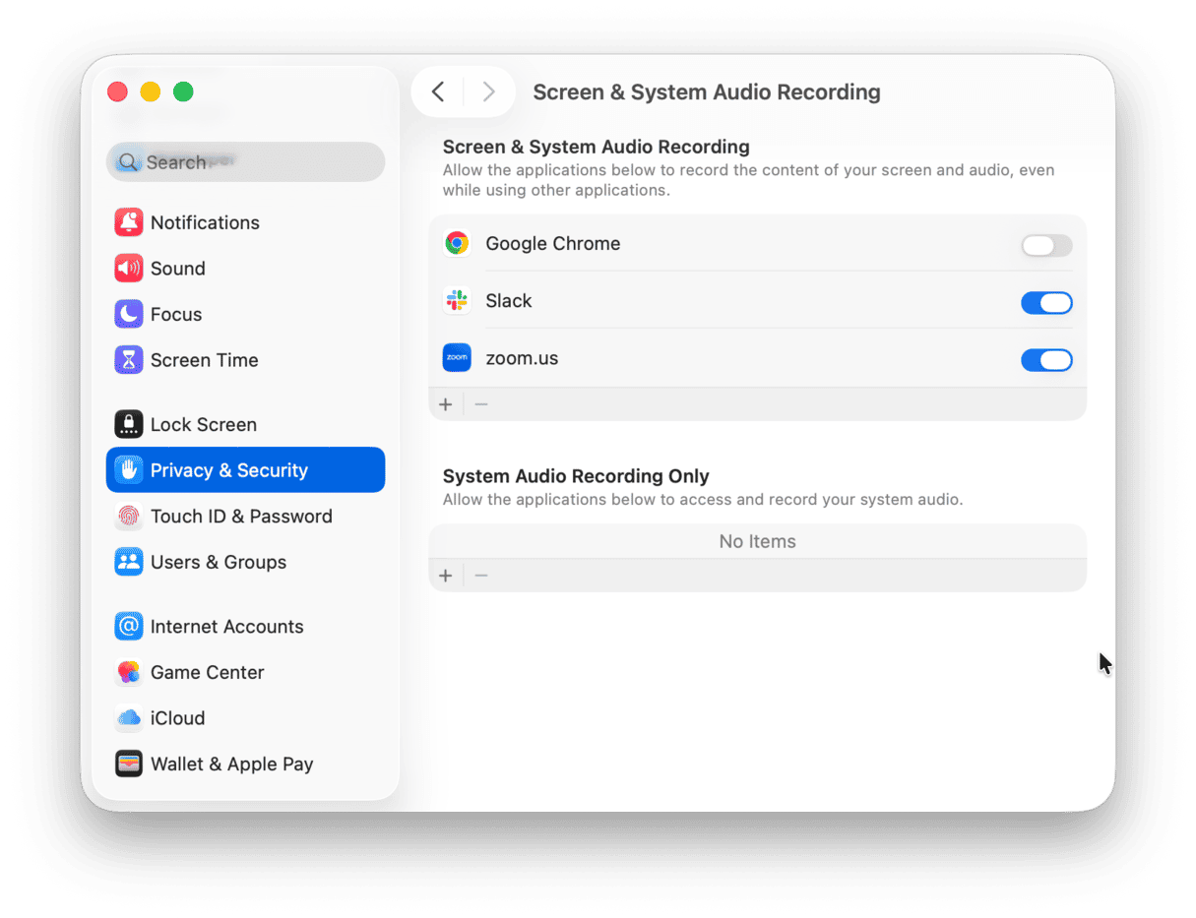
Task: Select Internet Accounts in sidebar
Action: point(226,627)
